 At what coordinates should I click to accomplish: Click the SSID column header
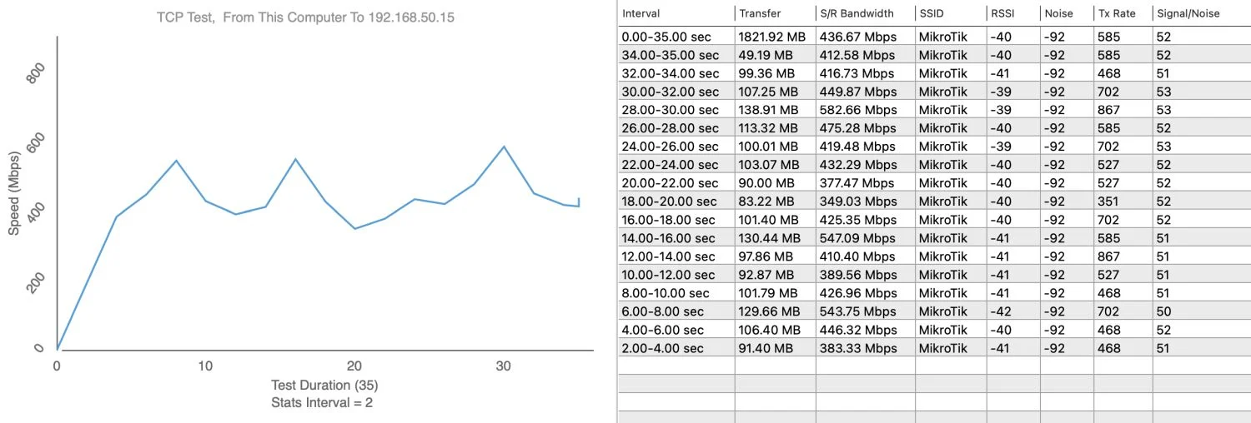(x=932, y=13)
